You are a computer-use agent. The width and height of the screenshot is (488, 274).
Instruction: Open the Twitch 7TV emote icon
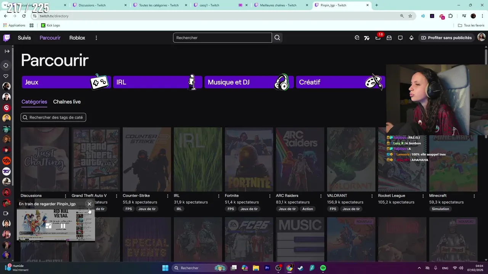click(x=367, y=38)
